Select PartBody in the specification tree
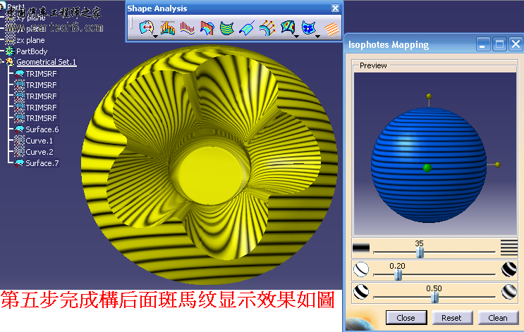Screen dimensions: 524x332 click(31, 51)
